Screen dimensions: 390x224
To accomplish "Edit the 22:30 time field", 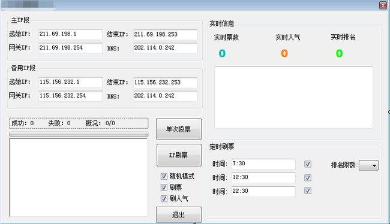I will point(263,191).
